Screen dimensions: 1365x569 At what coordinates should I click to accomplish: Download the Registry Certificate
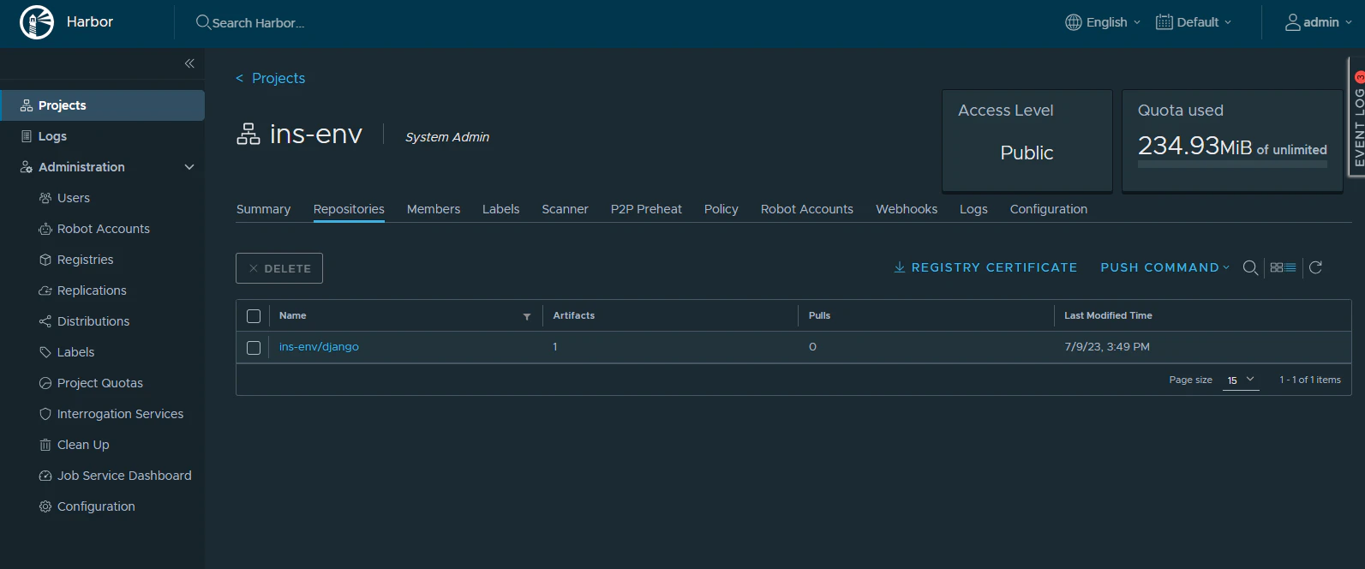click(985, 267)
